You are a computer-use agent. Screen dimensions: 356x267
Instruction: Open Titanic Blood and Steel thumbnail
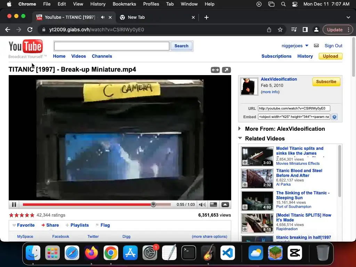coord(257,179)
